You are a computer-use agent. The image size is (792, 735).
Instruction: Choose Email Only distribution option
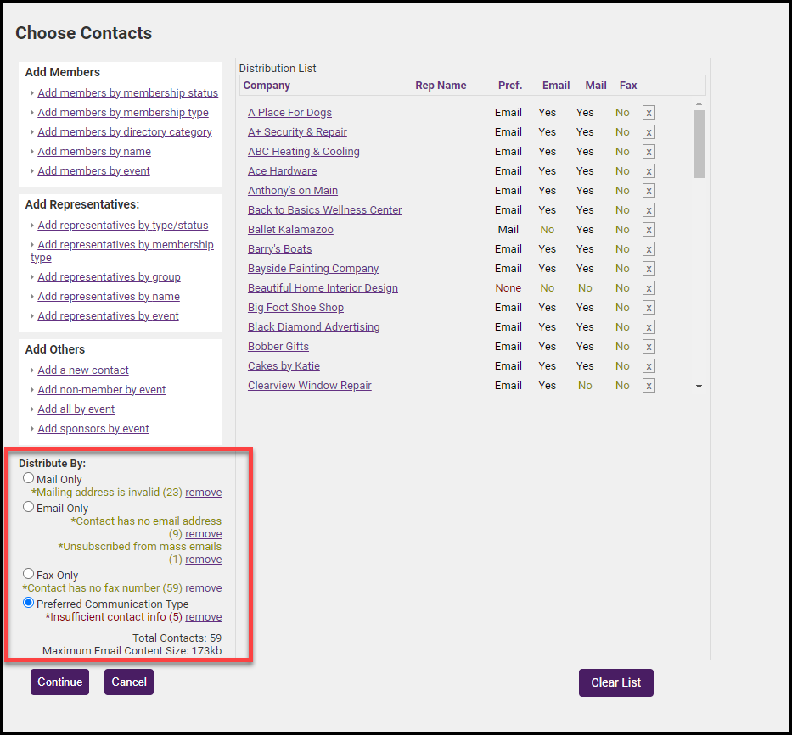pos(29,507)
